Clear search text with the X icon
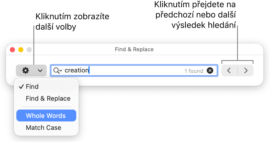This screenshot has height=142, width=270. pyautogui.click(x=210, y=71)
